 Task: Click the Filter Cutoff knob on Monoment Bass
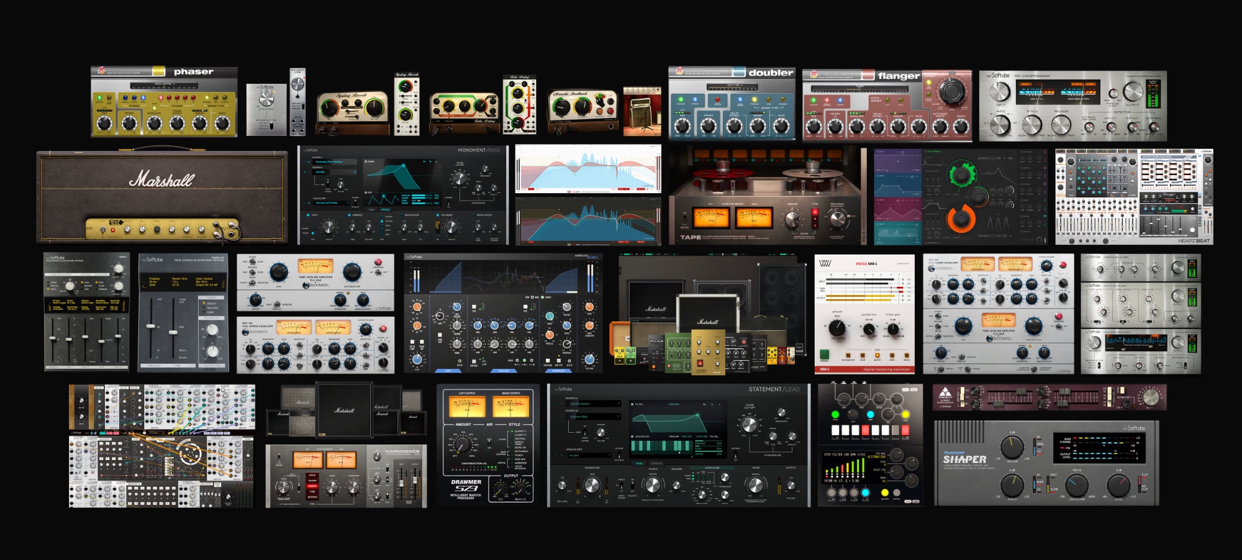[x=460, y=179]
